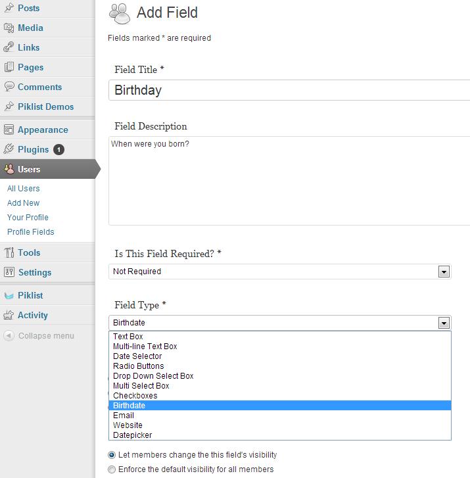
Task: Go to All Users link
Action: coord(24,189)
